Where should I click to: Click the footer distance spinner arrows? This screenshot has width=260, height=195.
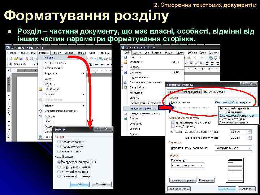pyautogui.click(x=250, y=138)
